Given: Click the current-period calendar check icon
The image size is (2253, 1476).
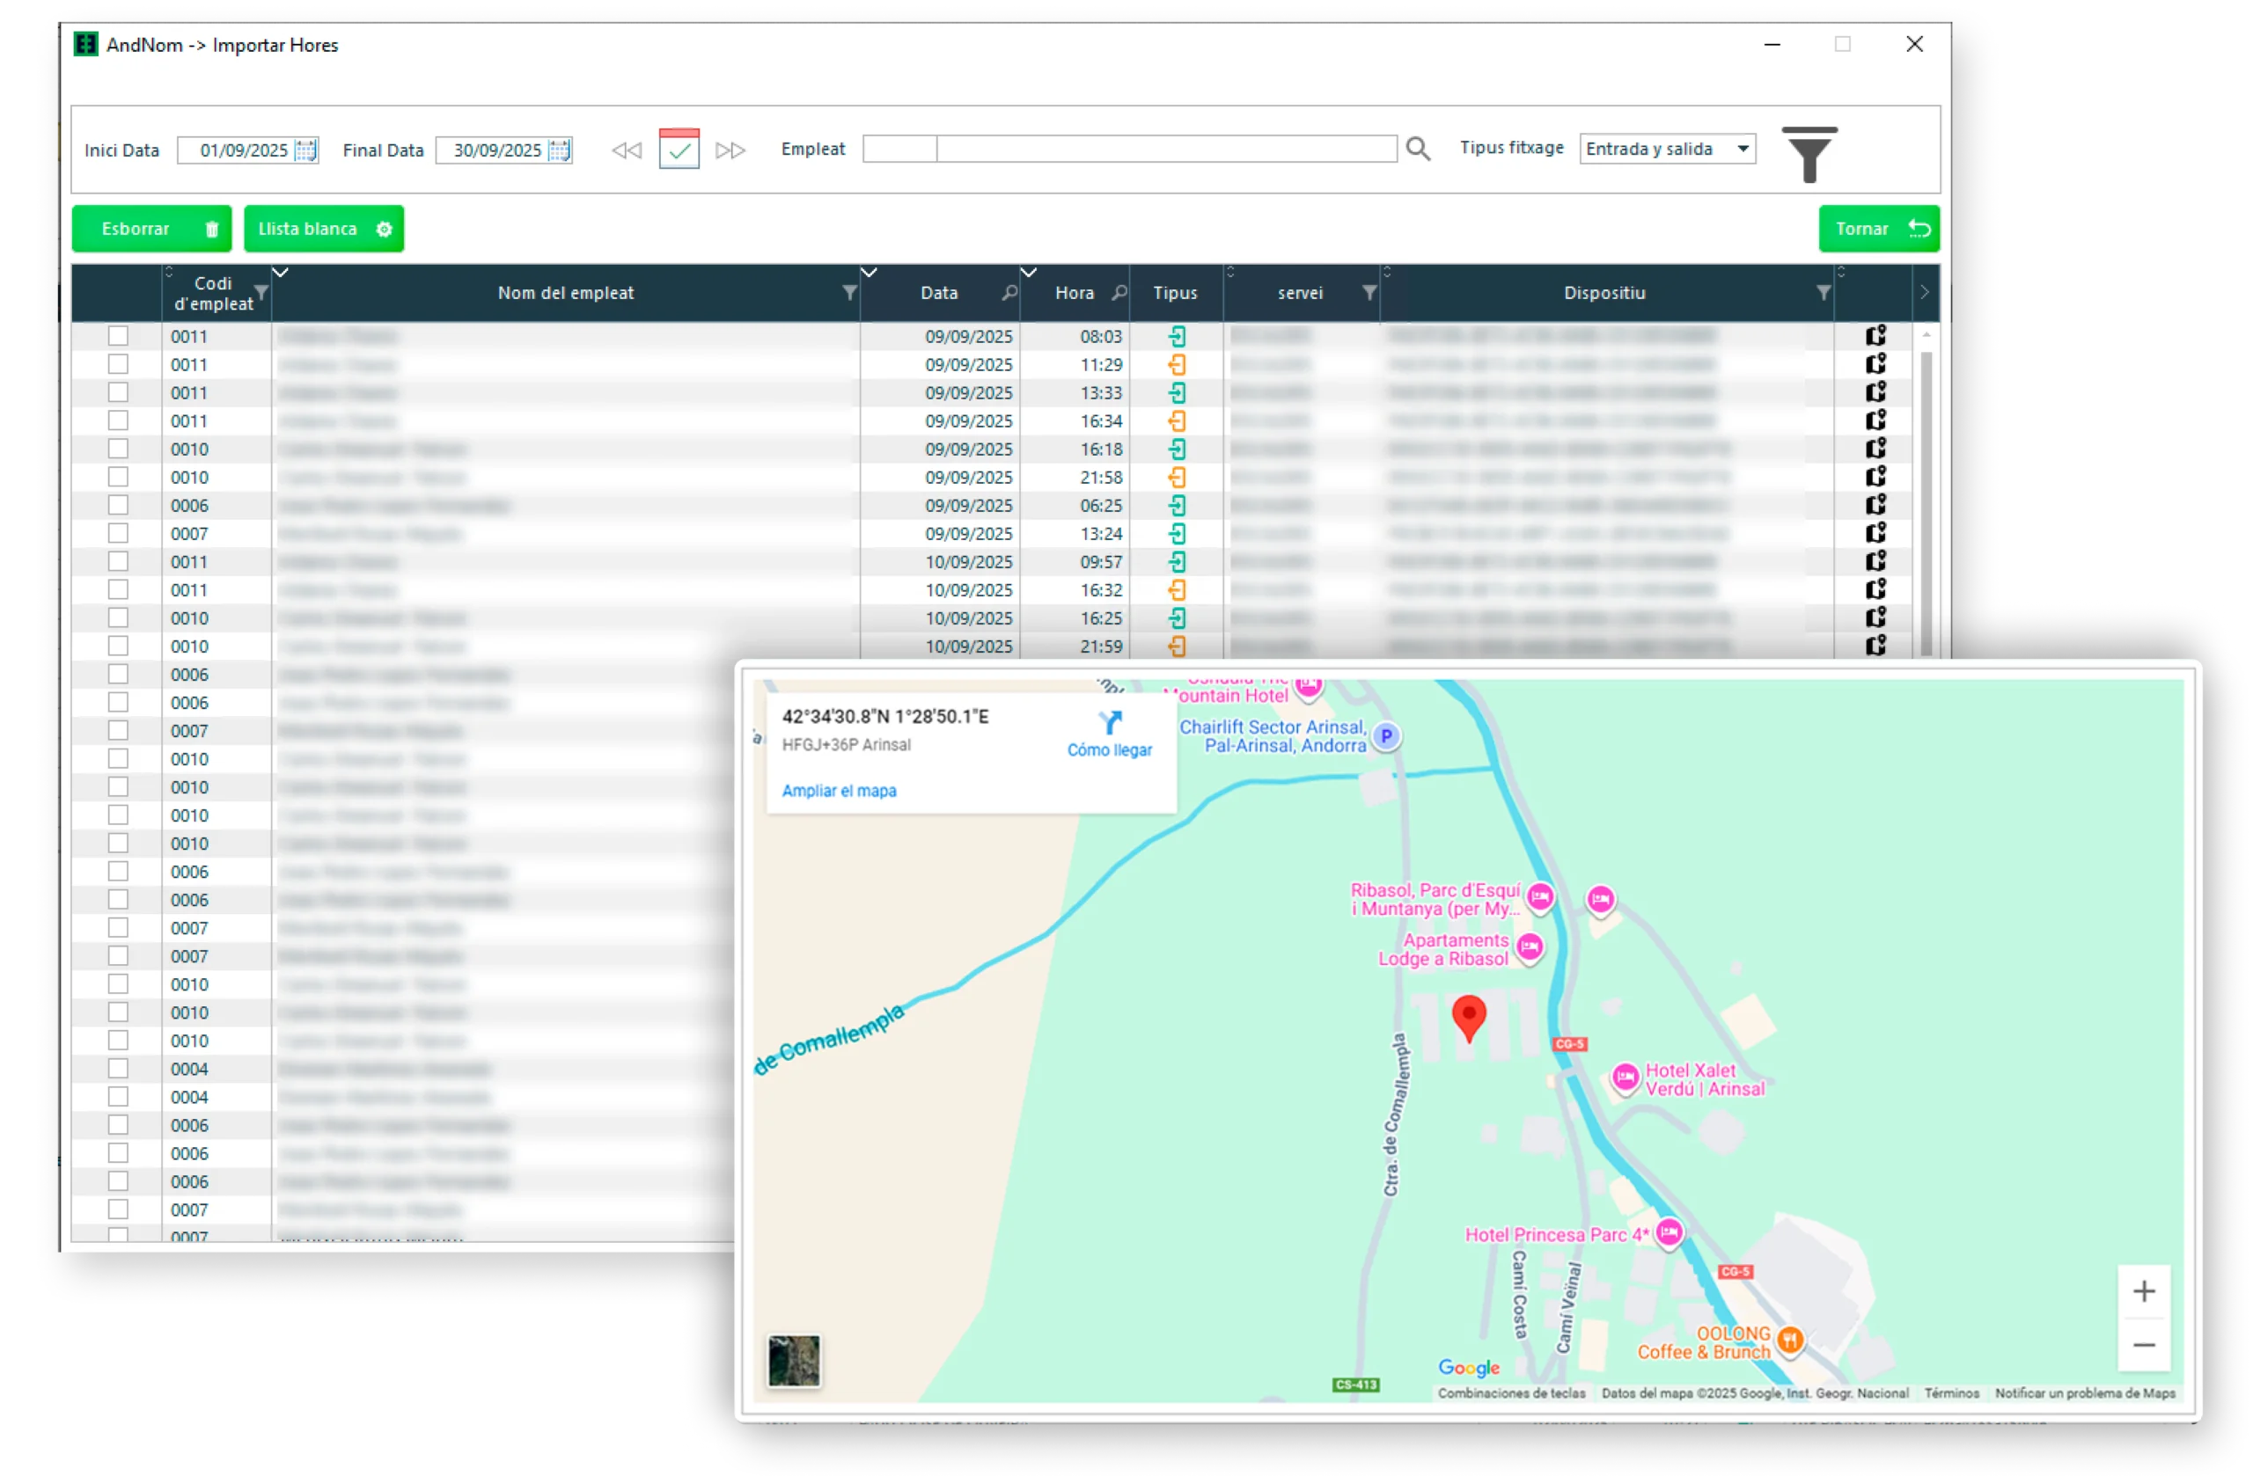Looking at the screenshot, I should pos(679,150).
